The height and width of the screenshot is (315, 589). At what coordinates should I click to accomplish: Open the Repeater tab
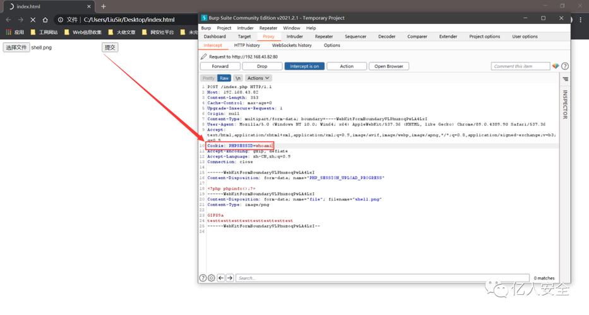[324, 37]
